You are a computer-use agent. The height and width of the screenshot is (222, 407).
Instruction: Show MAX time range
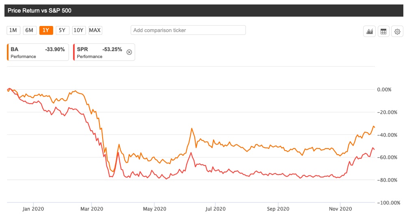click(95, 30)
